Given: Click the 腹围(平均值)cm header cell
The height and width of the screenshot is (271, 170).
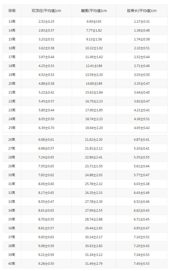Looking at the screenshot, I should pos(94,11).
